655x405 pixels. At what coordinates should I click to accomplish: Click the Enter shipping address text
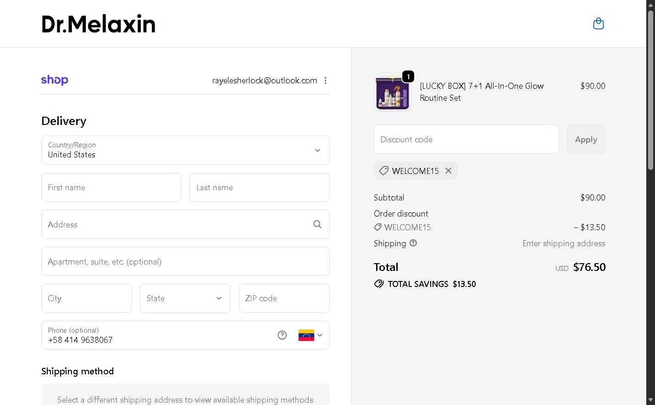pos(564,243)
